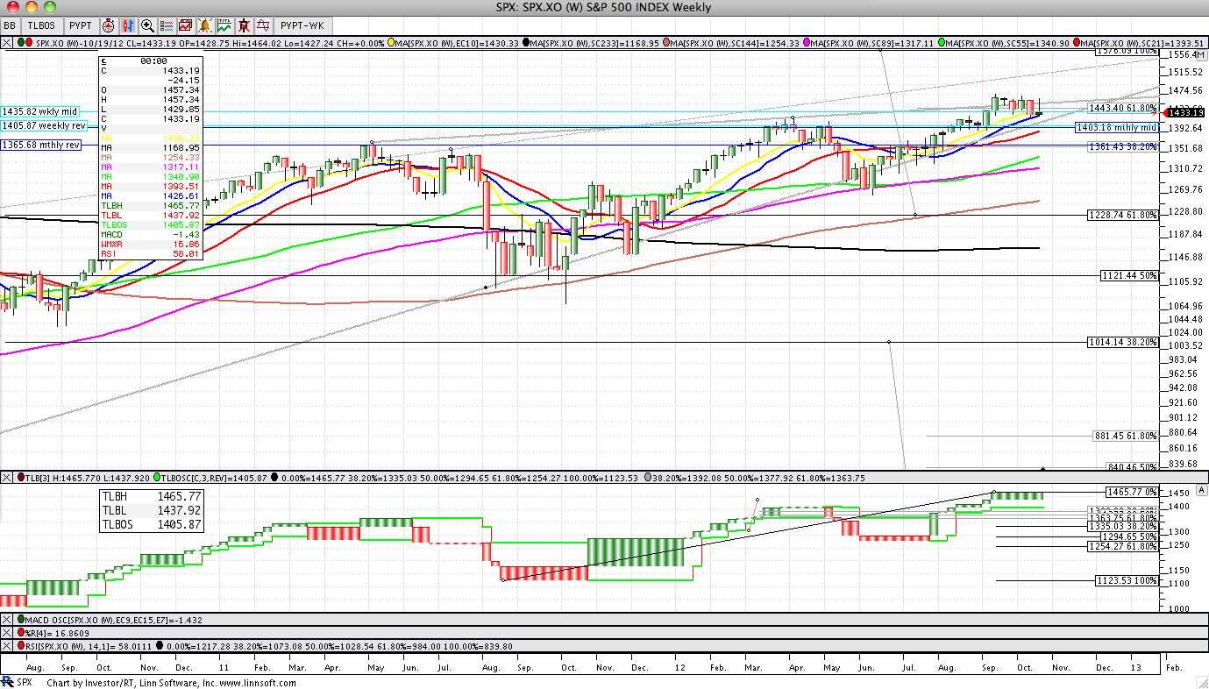The width and height of the screenshot is (1209, 689).
Task: Click the red down-candle color dot in the SPX.XO legend
Action: pos(29,43)
